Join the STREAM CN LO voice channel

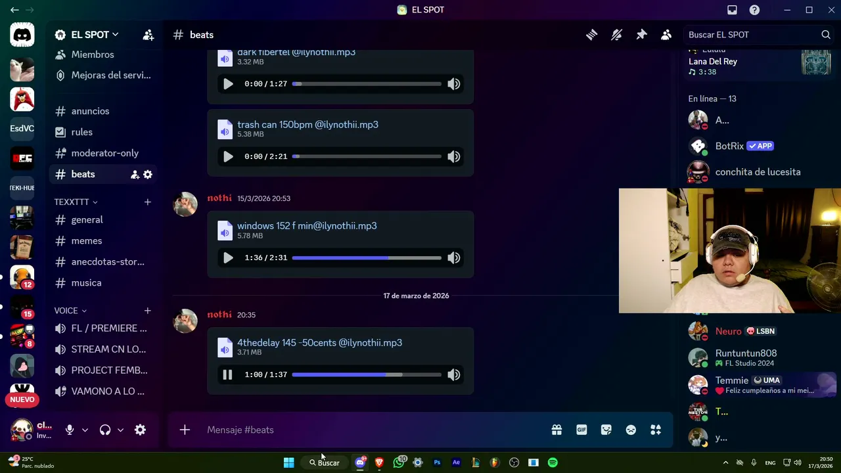(103, 349)
